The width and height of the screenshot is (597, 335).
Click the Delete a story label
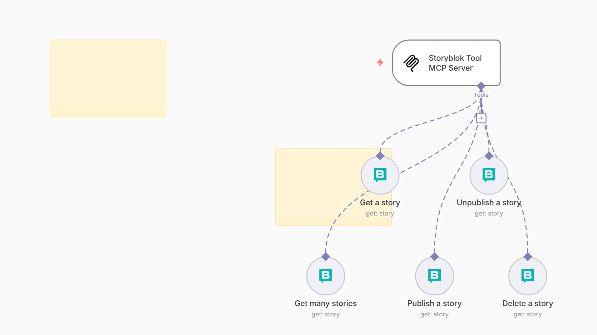click(x=528, y=303)
